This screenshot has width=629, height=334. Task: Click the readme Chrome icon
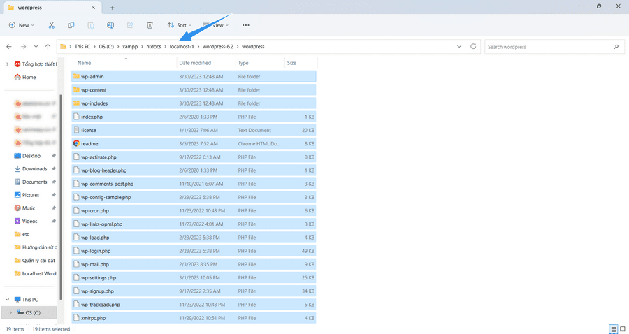click(x=76, y=143)
